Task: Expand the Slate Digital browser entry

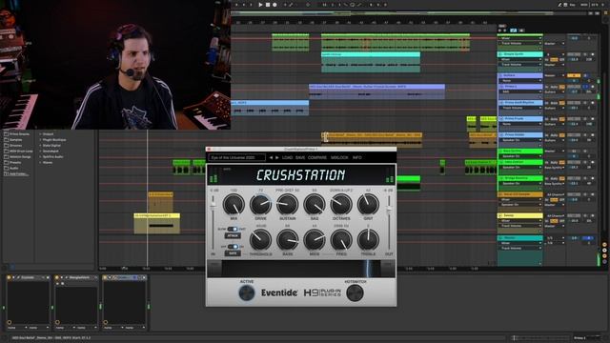Action: [x=40, y=146]
